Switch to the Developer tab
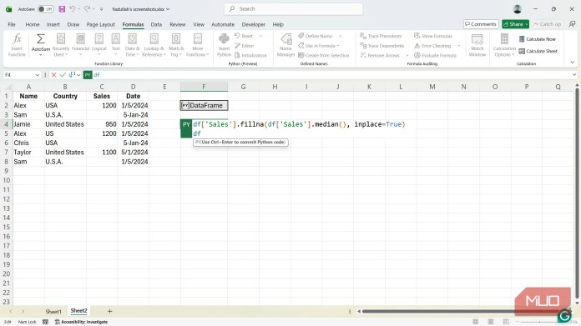The width and height of the screenshot is (581, 326). click(x=254, y=24)
